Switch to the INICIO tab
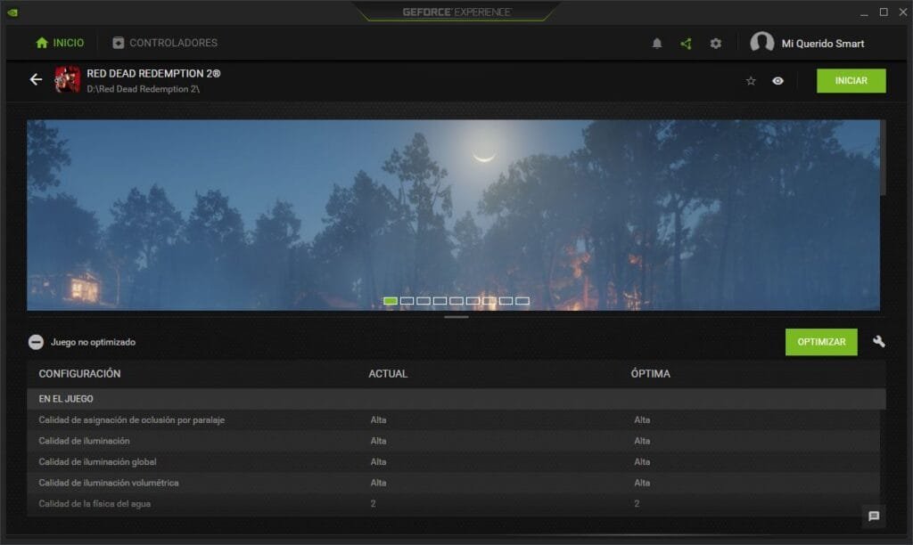Viewport: 913px width, 545px height. tap(60, 43)
